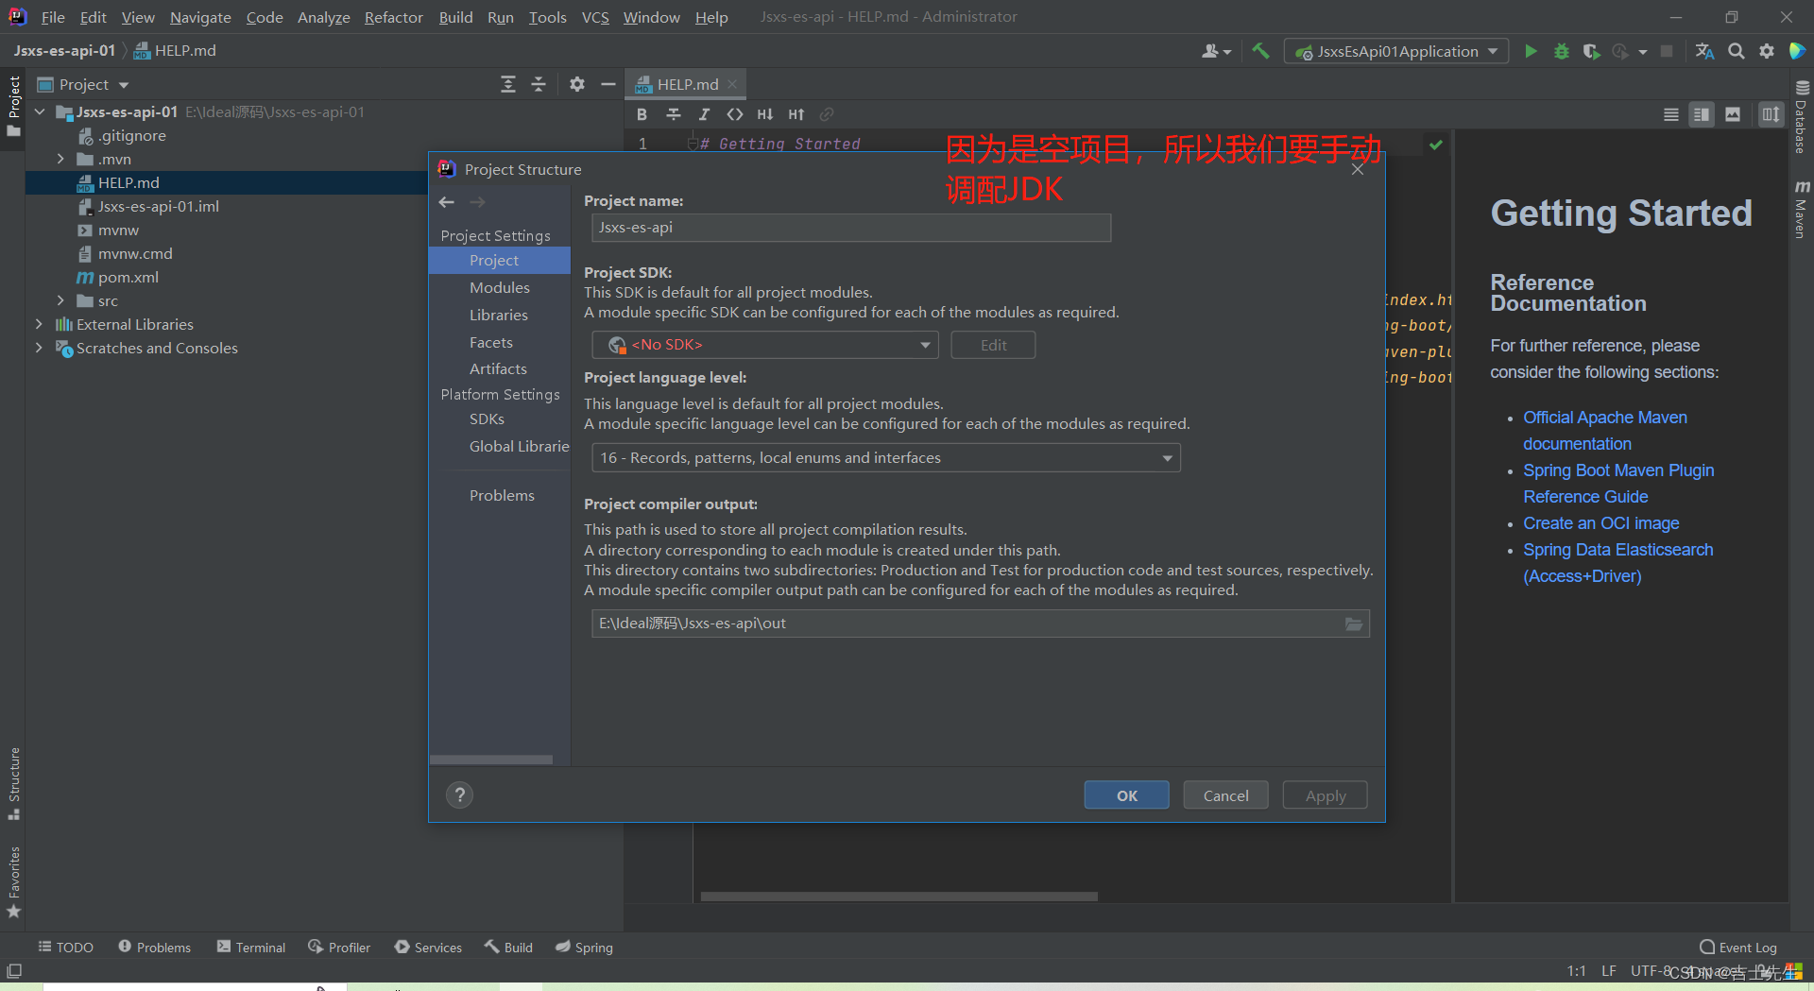Open Official Apache Maven documentation link

[x=1605, y=431]
